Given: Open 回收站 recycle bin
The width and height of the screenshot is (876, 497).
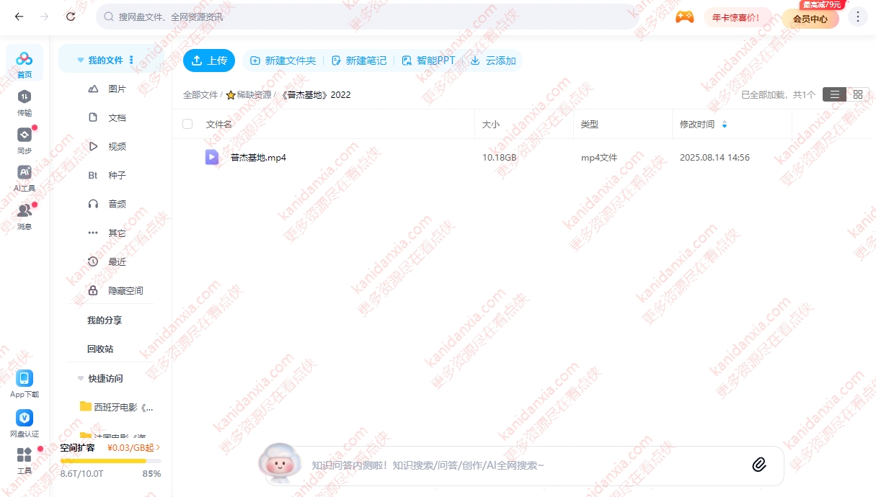Looking at the screenshot, I should click(100, 349).
